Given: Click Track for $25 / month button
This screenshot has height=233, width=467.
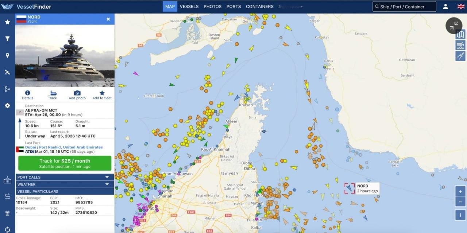Looking at the screenshot, I should [x=65, y=163].
